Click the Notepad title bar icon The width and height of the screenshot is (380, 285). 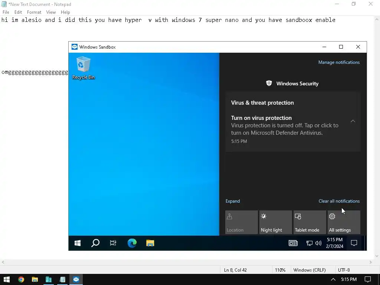4,4
